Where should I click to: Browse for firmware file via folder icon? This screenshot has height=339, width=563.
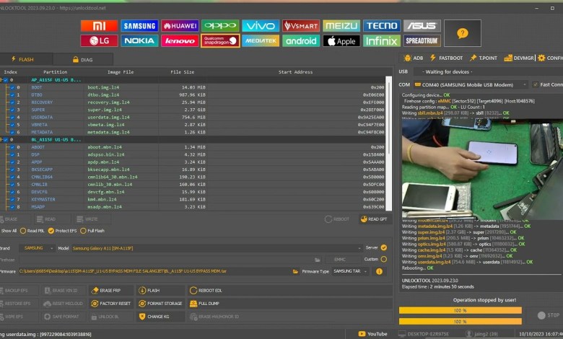[296, 271]
